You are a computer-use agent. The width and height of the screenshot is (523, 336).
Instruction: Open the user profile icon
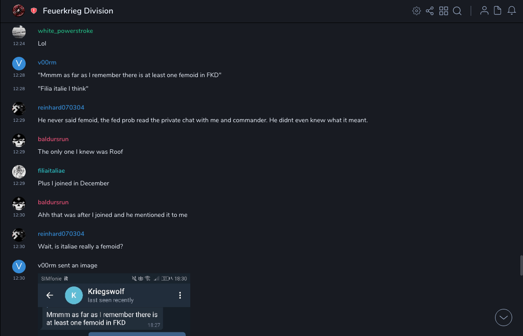pos(484,11)
